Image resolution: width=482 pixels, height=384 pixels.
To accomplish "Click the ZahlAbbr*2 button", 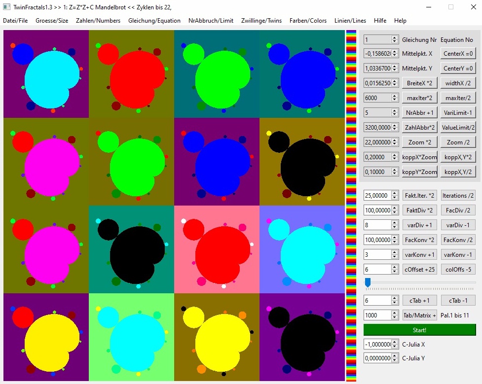I will 420,127.
